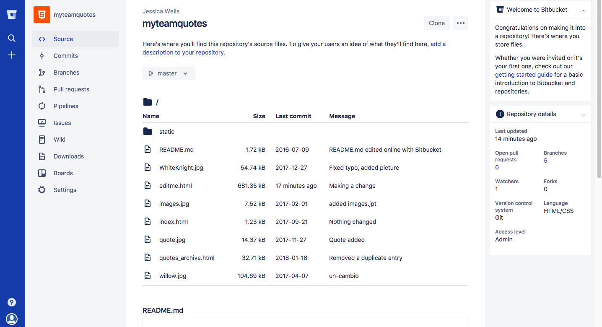Click the Source code brackets icon
Screen dimensions: 602x327
pos(42,39)
